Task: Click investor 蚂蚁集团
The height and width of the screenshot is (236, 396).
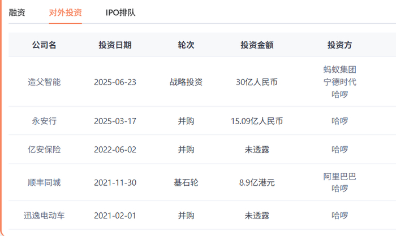Action: point(339,69)
